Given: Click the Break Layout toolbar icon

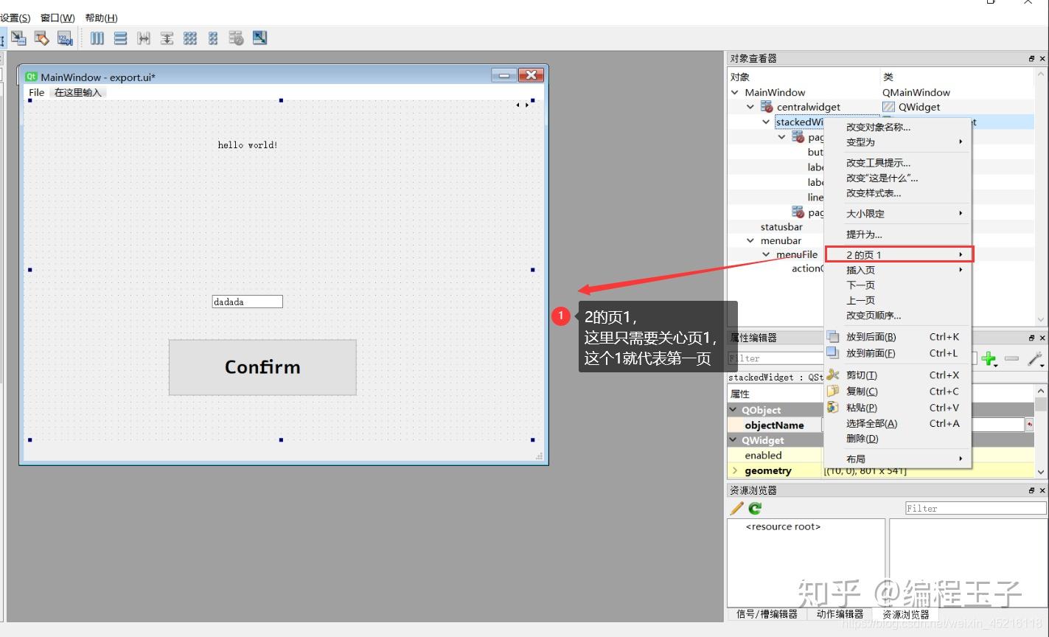Looking at the screenshot, I should click(x=236, y=38).
